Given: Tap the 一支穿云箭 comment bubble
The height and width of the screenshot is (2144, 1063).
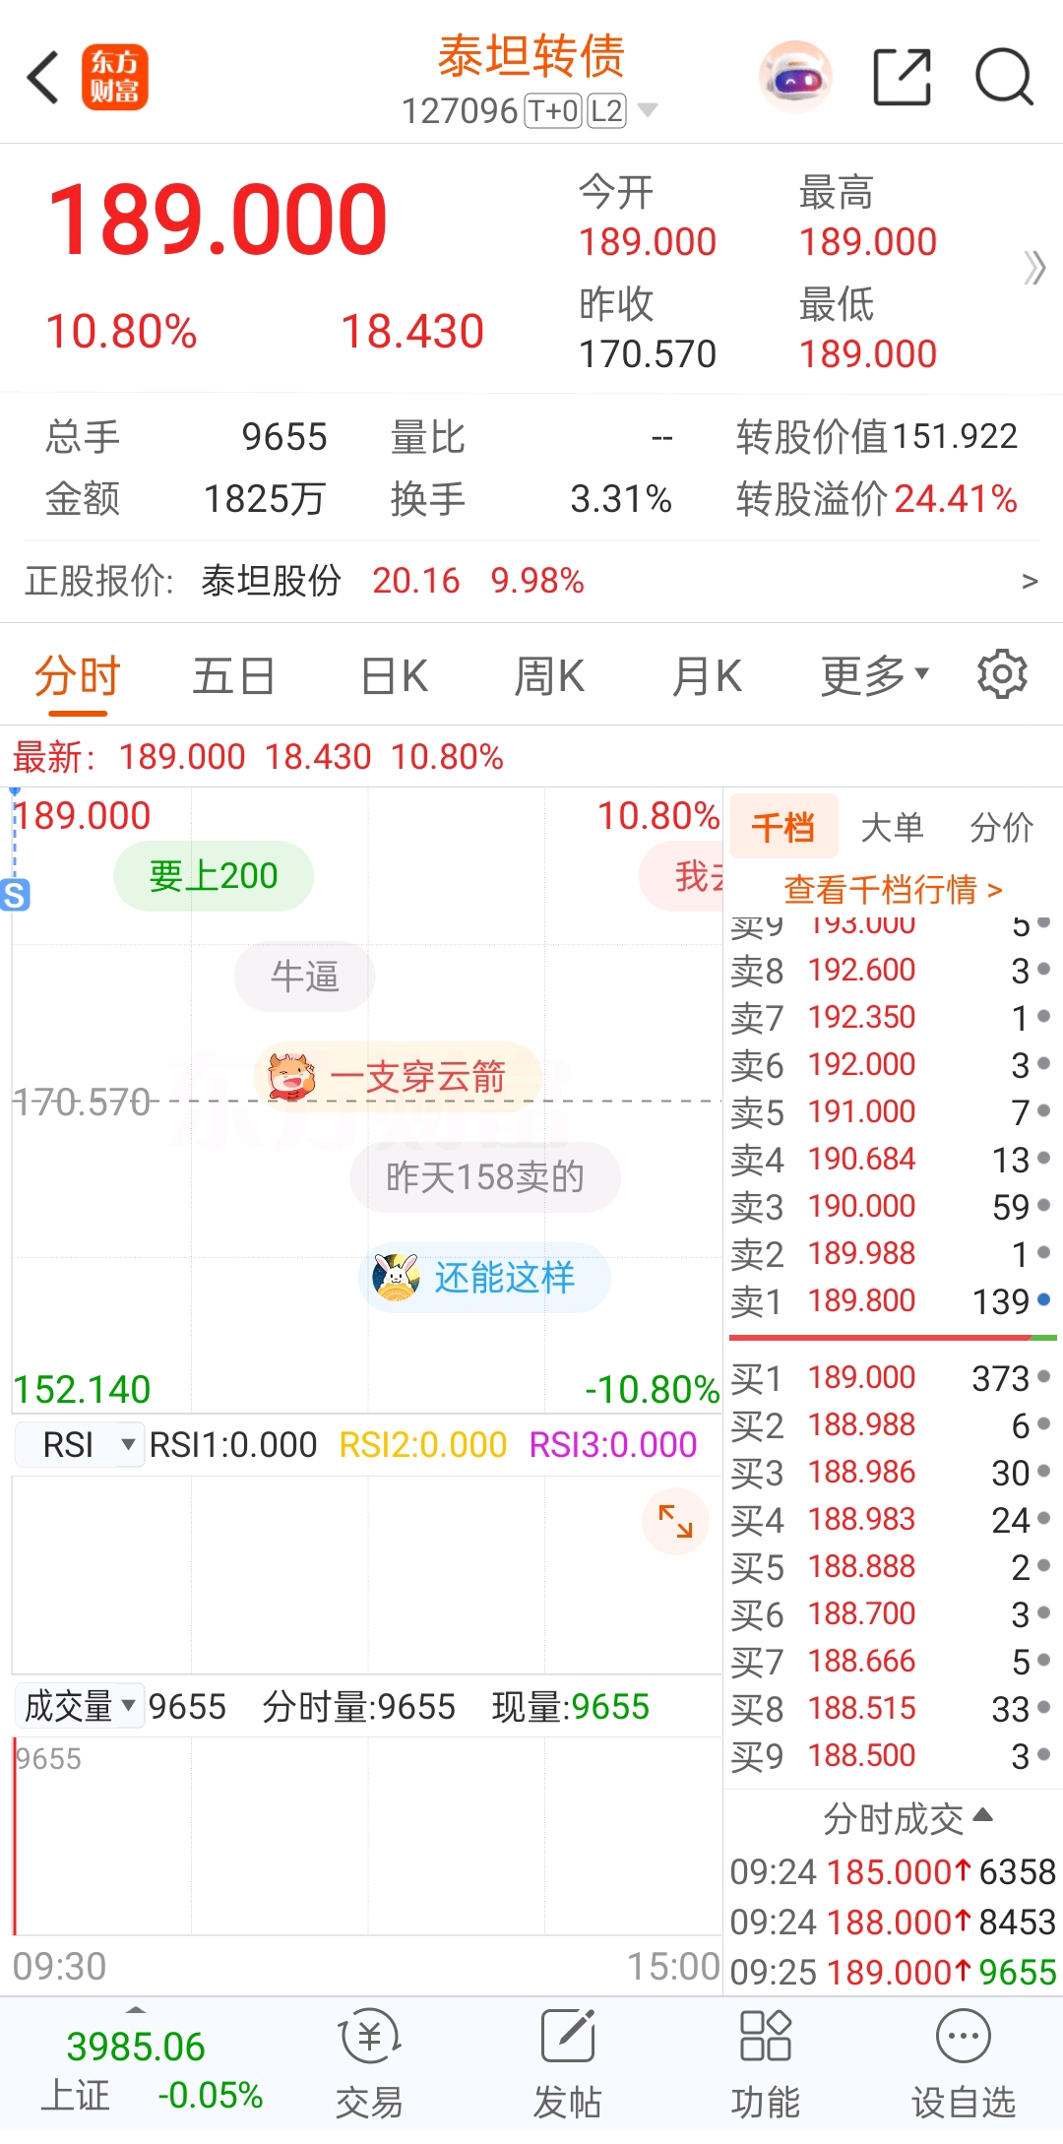Looking at the screenshot, I should (398, 1077).
